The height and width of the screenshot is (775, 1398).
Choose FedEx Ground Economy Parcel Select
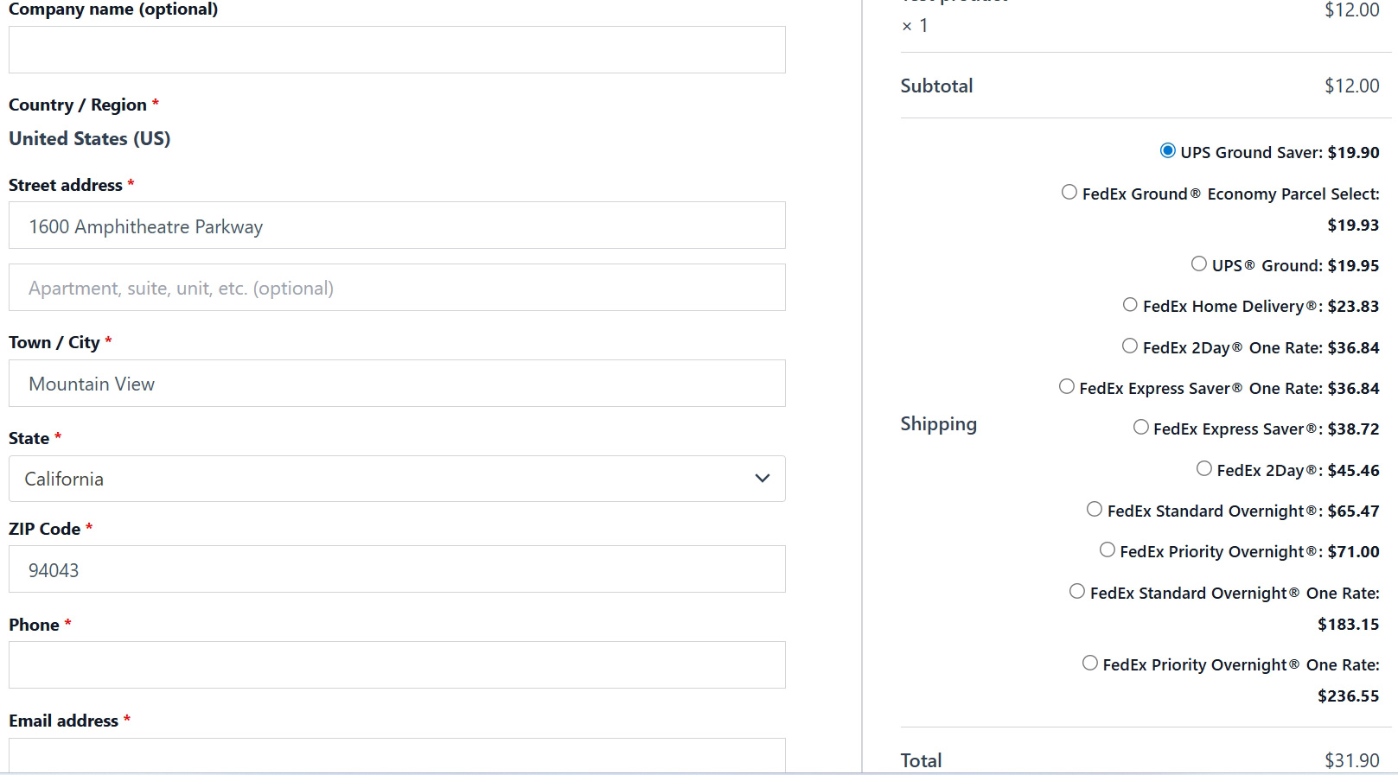(x=1069, y=193)
